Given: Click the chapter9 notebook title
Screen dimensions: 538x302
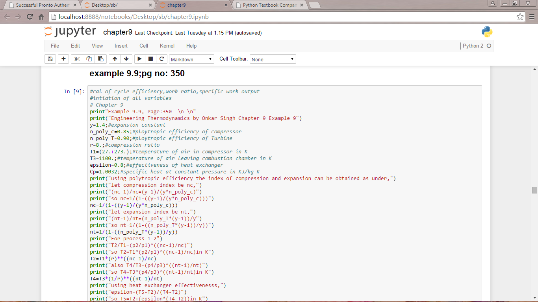Looking at the screenshot, I should coord(117,32).
